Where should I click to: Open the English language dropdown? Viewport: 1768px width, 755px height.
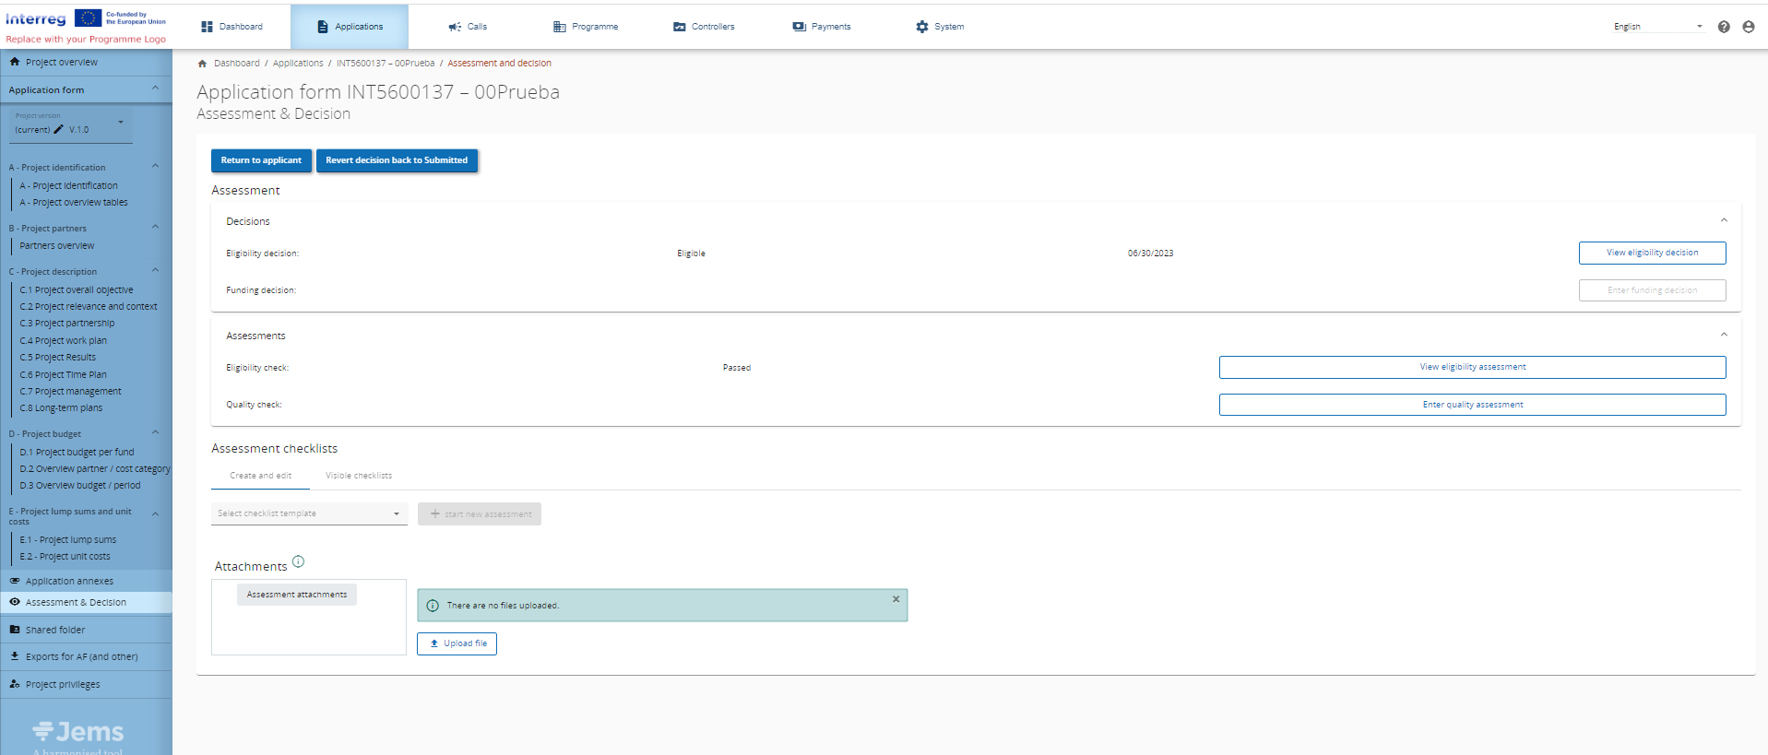1657,27
